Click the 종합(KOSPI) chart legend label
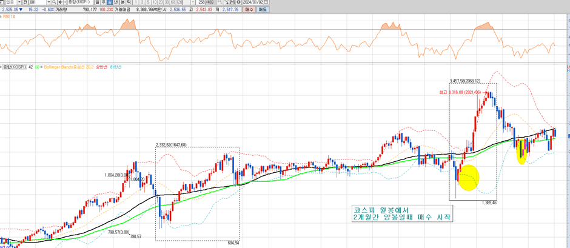The width and height of the screenshot is (570, 248). coord(14,67)
